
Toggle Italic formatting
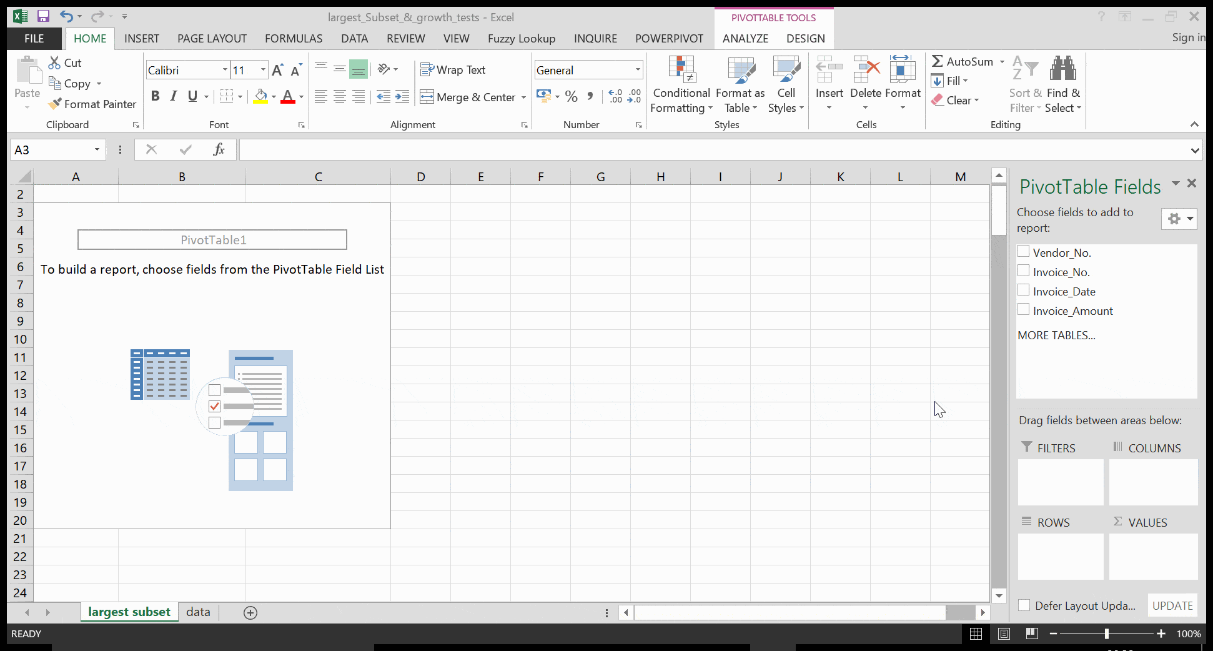pos(174,96)
